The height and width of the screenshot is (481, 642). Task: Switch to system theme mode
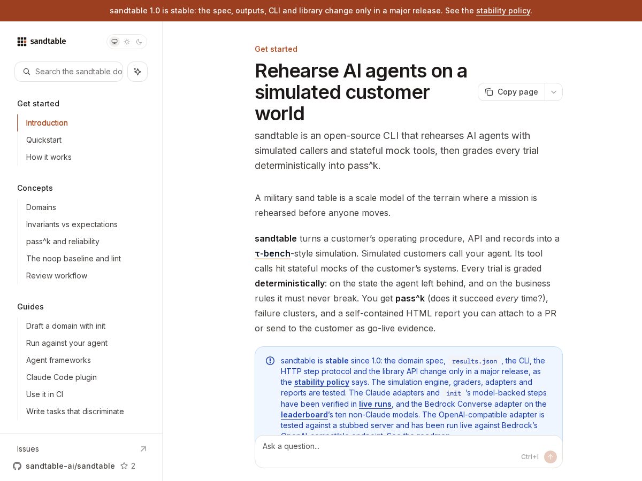[114, 42]
